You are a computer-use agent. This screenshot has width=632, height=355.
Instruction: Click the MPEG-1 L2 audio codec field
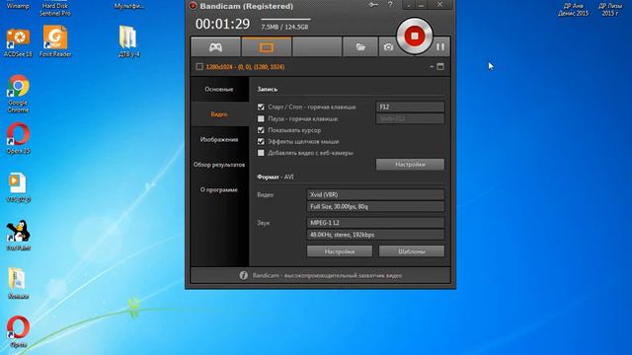click(375, 223)
